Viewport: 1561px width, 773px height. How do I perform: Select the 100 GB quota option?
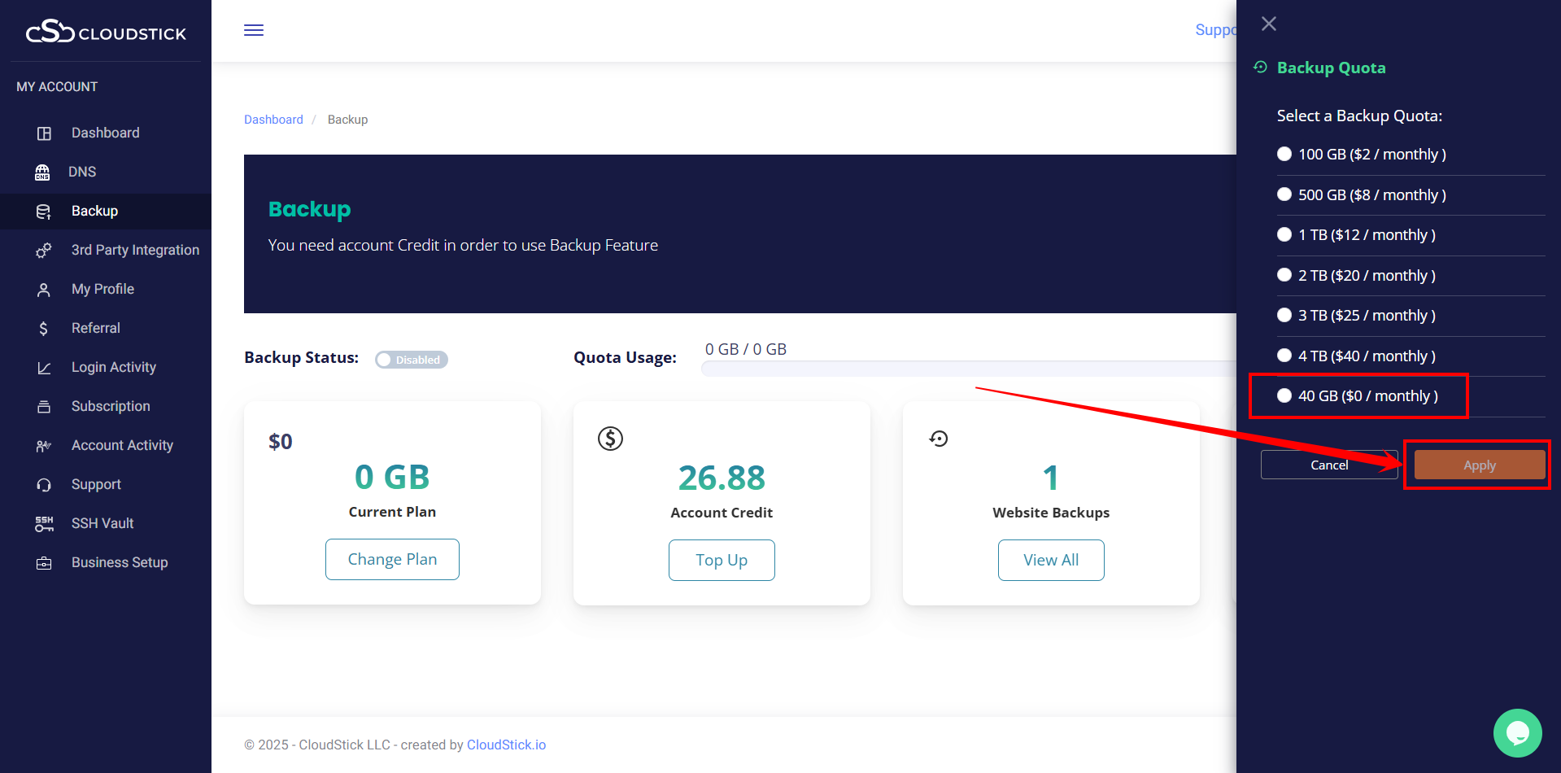point(1284,154)
